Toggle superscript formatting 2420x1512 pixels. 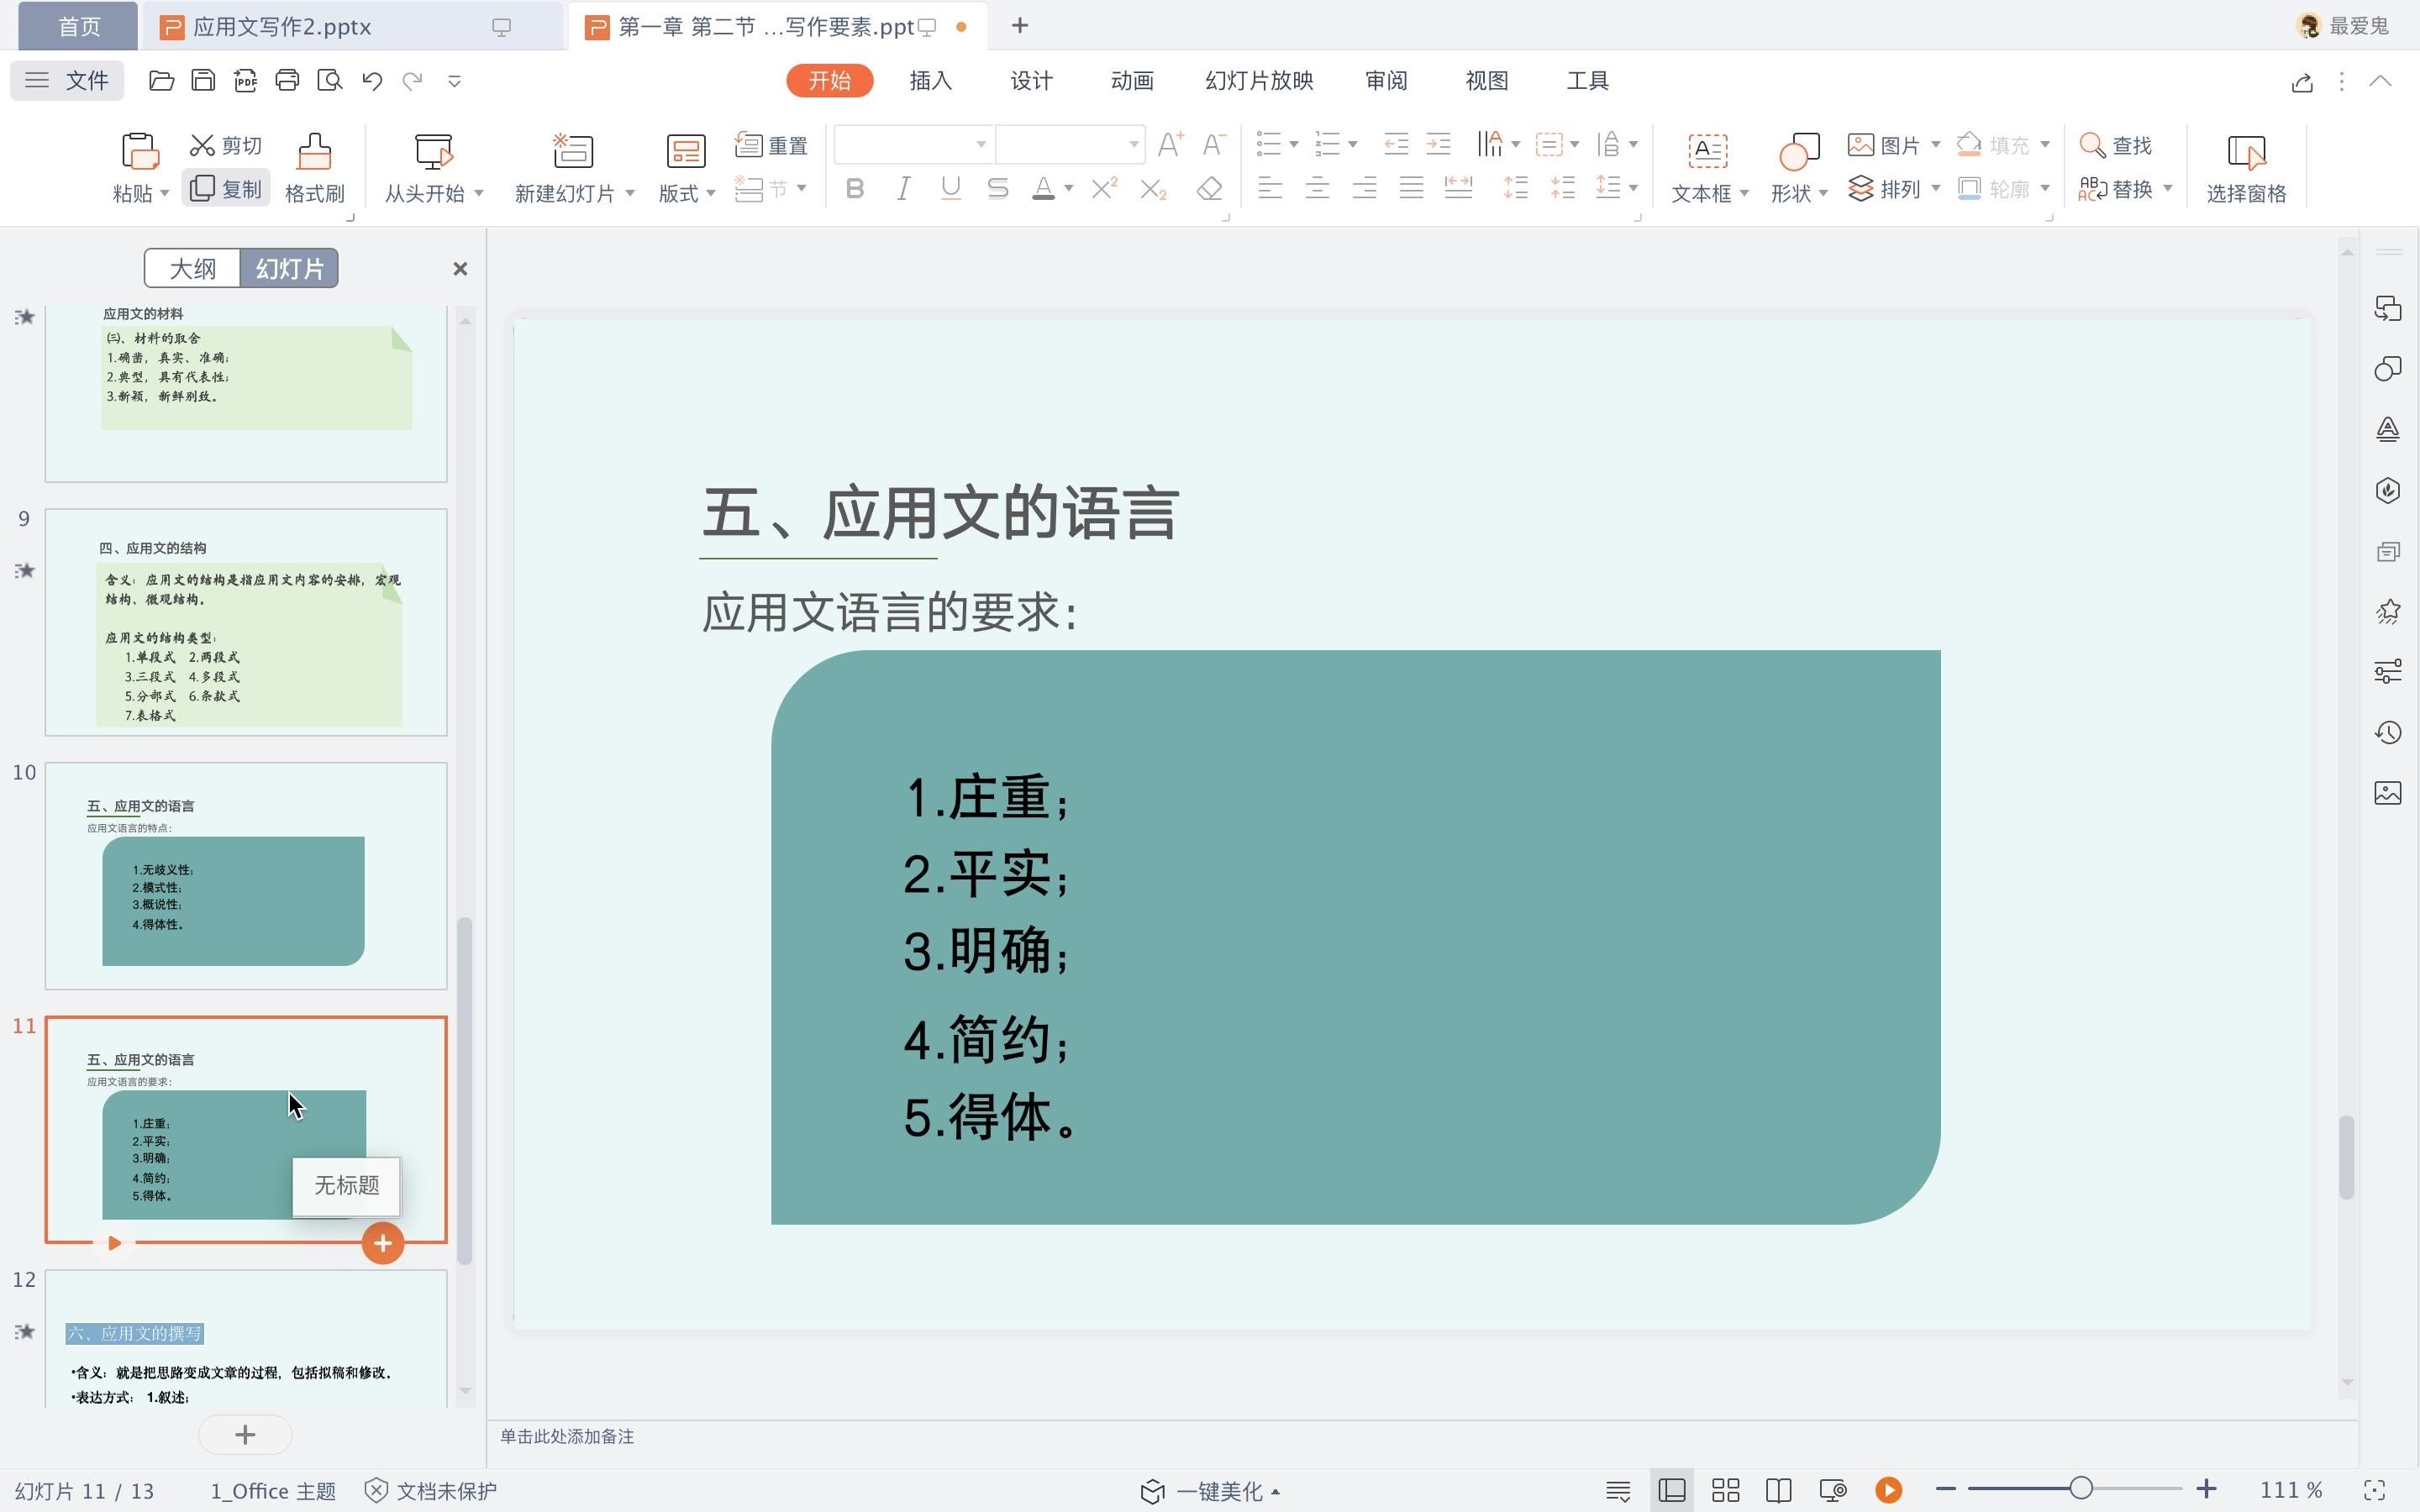(1104, 188)
